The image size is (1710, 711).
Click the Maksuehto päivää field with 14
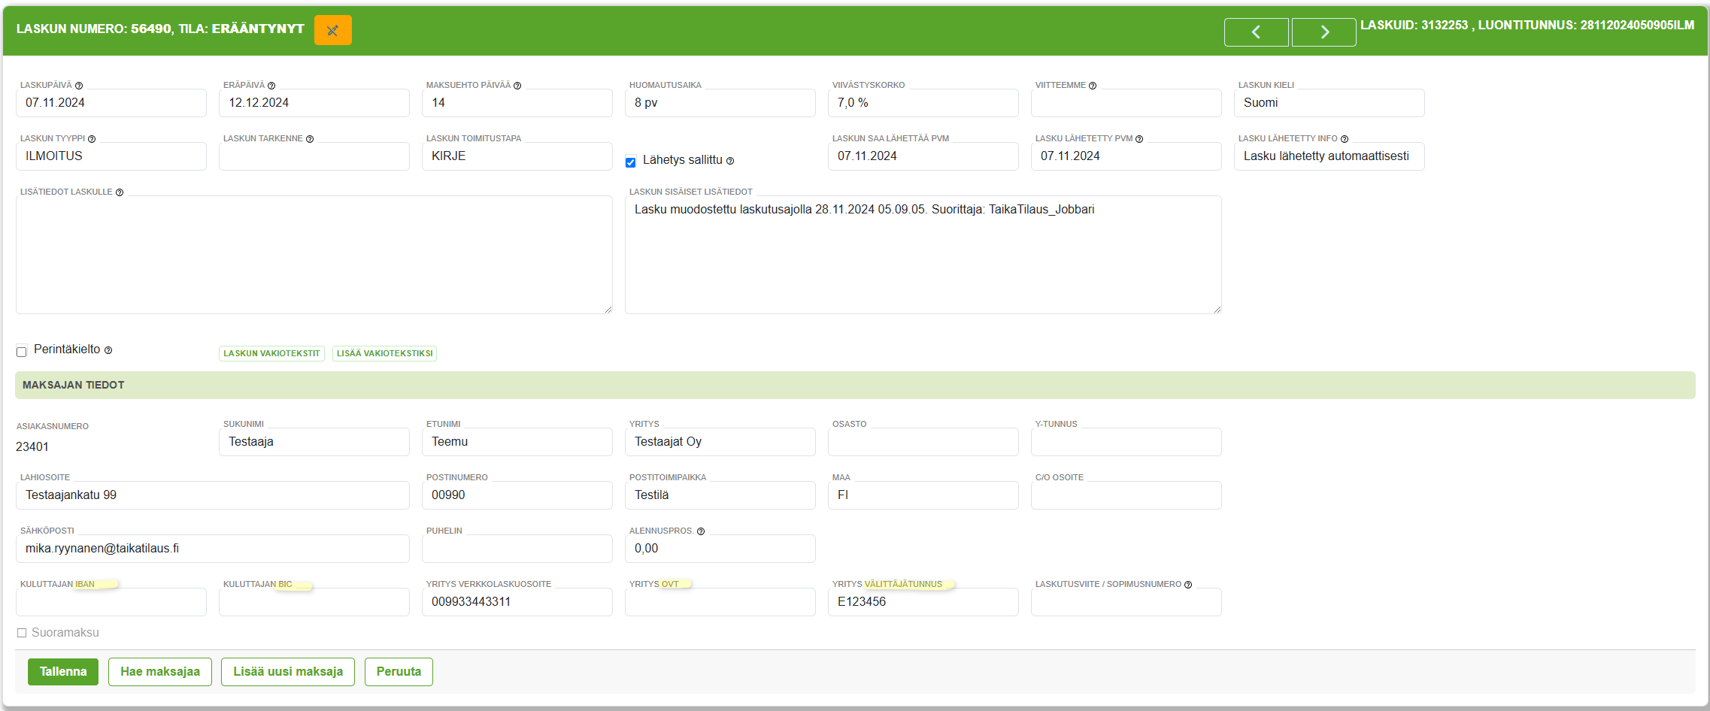click(517, 103)
